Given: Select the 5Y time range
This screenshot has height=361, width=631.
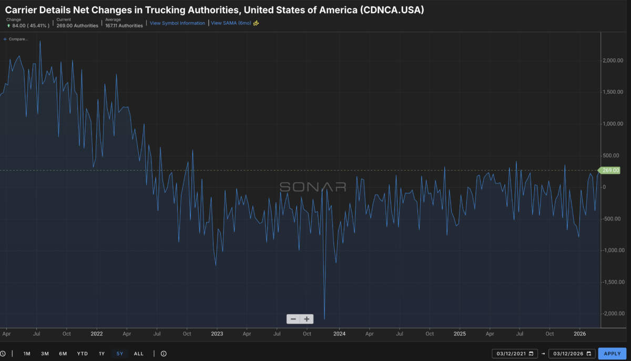Looking at the screenshot, I should (x=120, y=354).
